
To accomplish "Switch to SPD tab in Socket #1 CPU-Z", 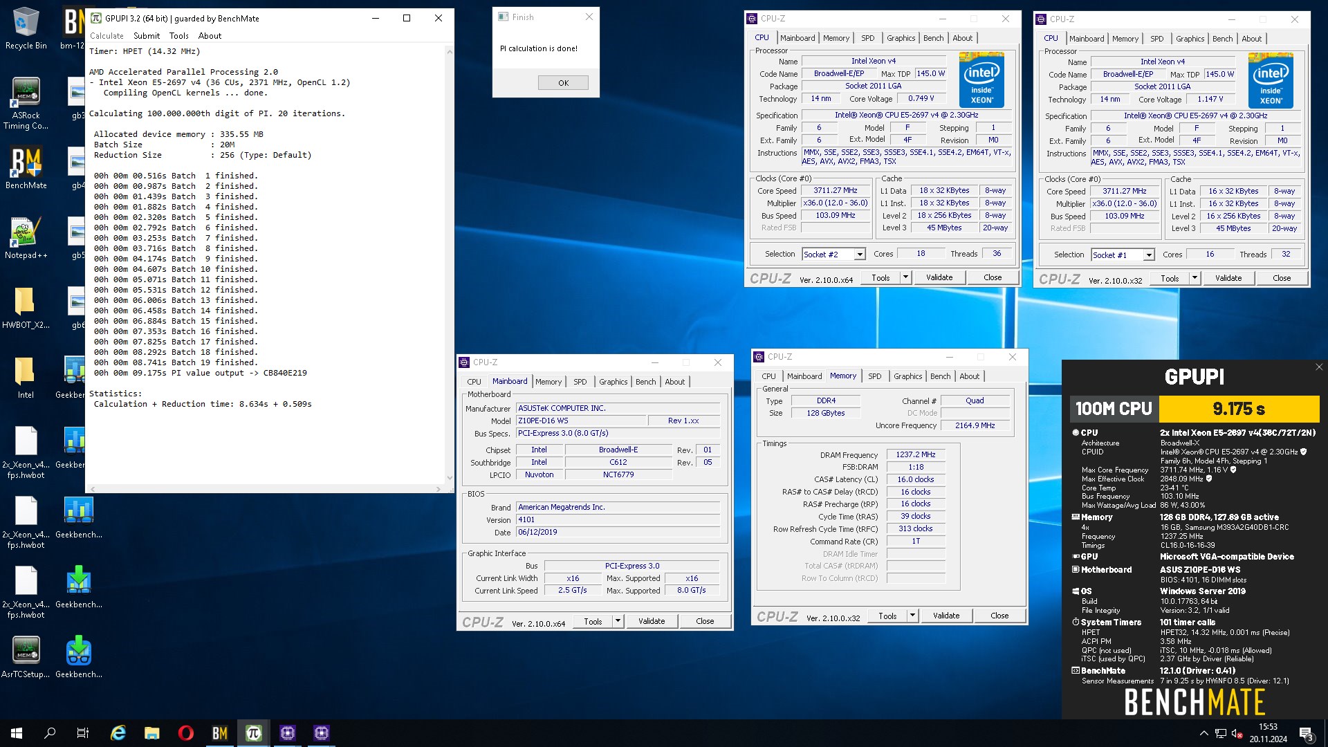I will pyautogui.click(x=1156, y=39).
